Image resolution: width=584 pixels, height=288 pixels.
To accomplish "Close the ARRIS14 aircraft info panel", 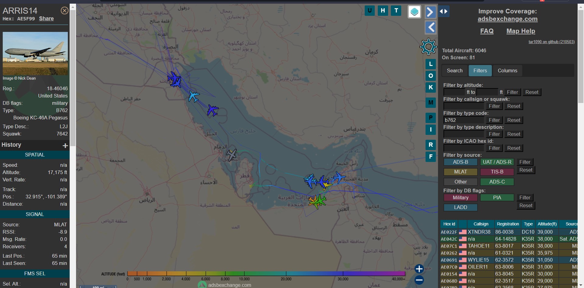I will pyautogui.click(x=64, y=11).
